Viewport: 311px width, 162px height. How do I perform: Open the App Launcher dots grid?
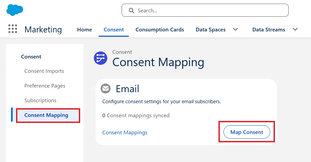point(13,29)
